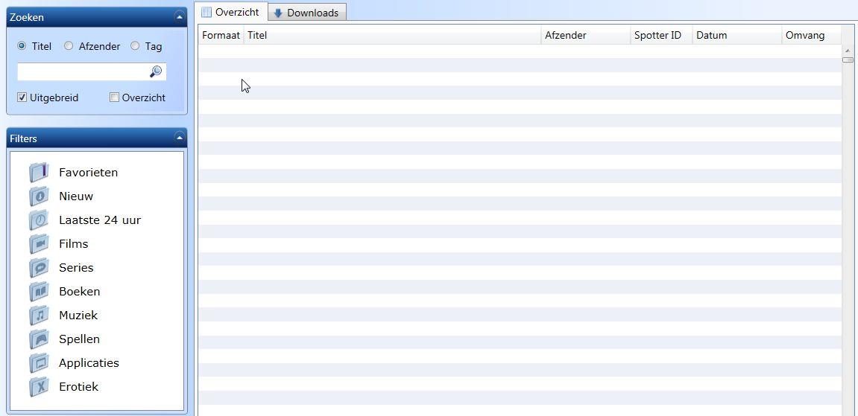Sort by the Formaat column header
Viewport: 858px width, 416px height.
tap(221, 36)
